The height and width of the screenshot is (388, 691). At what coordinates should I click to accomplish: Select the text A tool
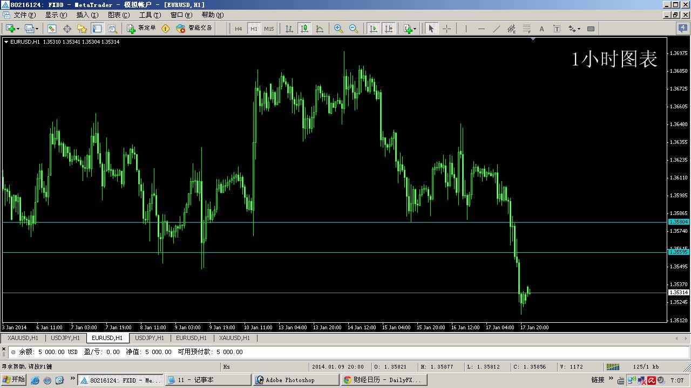[x=542, y=29]
